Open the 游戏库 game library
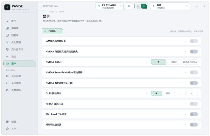 point(15,28)
